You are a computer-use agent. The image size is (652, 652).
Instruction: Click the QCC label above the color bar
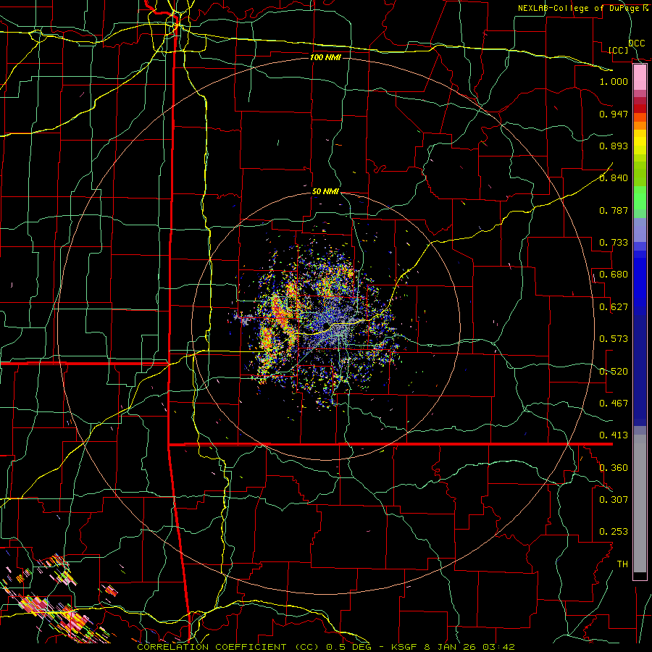pyautogui.click(x=636, y=43)
